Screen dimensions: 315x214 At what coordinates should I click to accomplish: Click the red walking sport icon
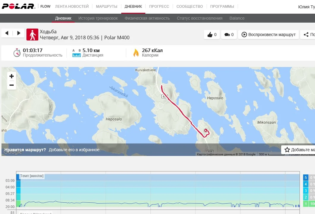point(32,35)
